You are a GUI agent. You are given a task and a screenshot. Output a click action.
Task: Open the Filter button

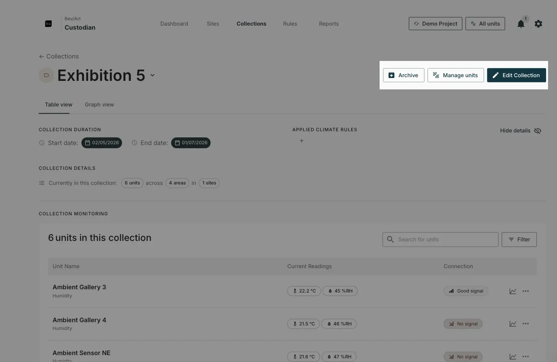pyautogui.click(x=519, y=239)
